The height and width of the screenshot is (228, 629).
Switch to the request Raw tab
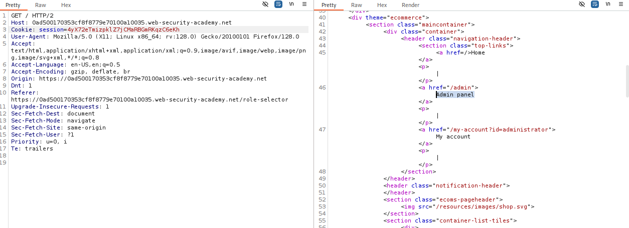click(x=40, y=5)
